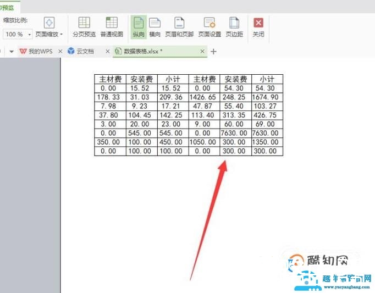375x293 pixels.
Task: Add a new tab with plus button
Action: pyautogui.click(x=213, y=52)
